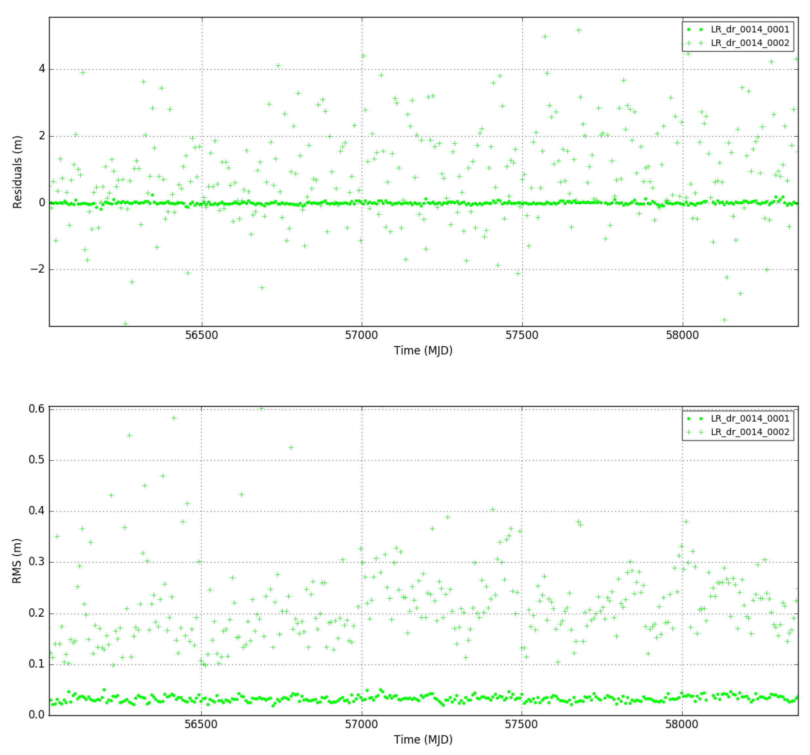This screenshot has height=755, width=810.
Task: Click the 57000 tick label of Residuals plot
Action: coord(361,335)
